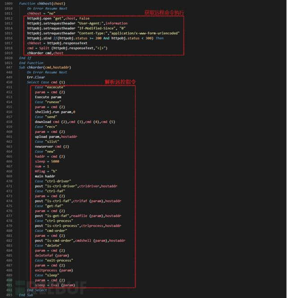Click line number 447 in the gutter
The height and width of the screenshot is (298, 287).
click(9, 67)
